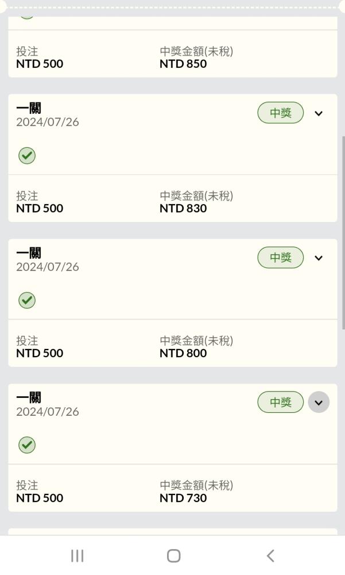Screen dimensions: 345x575
Task: Tap the 2024/07/26 date on the NTD 730 card
Action: coord(48,412)
